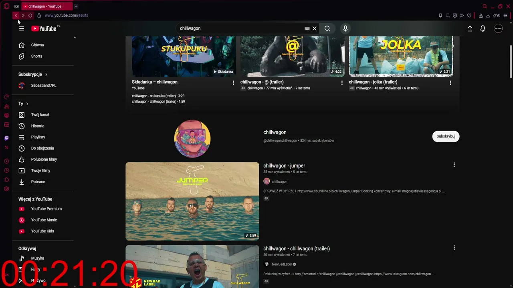This screenshot has width=513, height=288.
Task: Open options for chillwagon - jolka (trailer)
Action: [450, 83]
